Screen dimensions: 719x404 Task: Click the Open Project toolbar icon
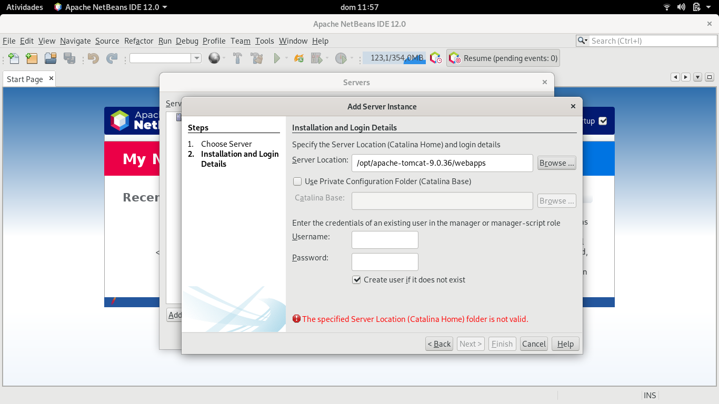click(x=51, y=58)
